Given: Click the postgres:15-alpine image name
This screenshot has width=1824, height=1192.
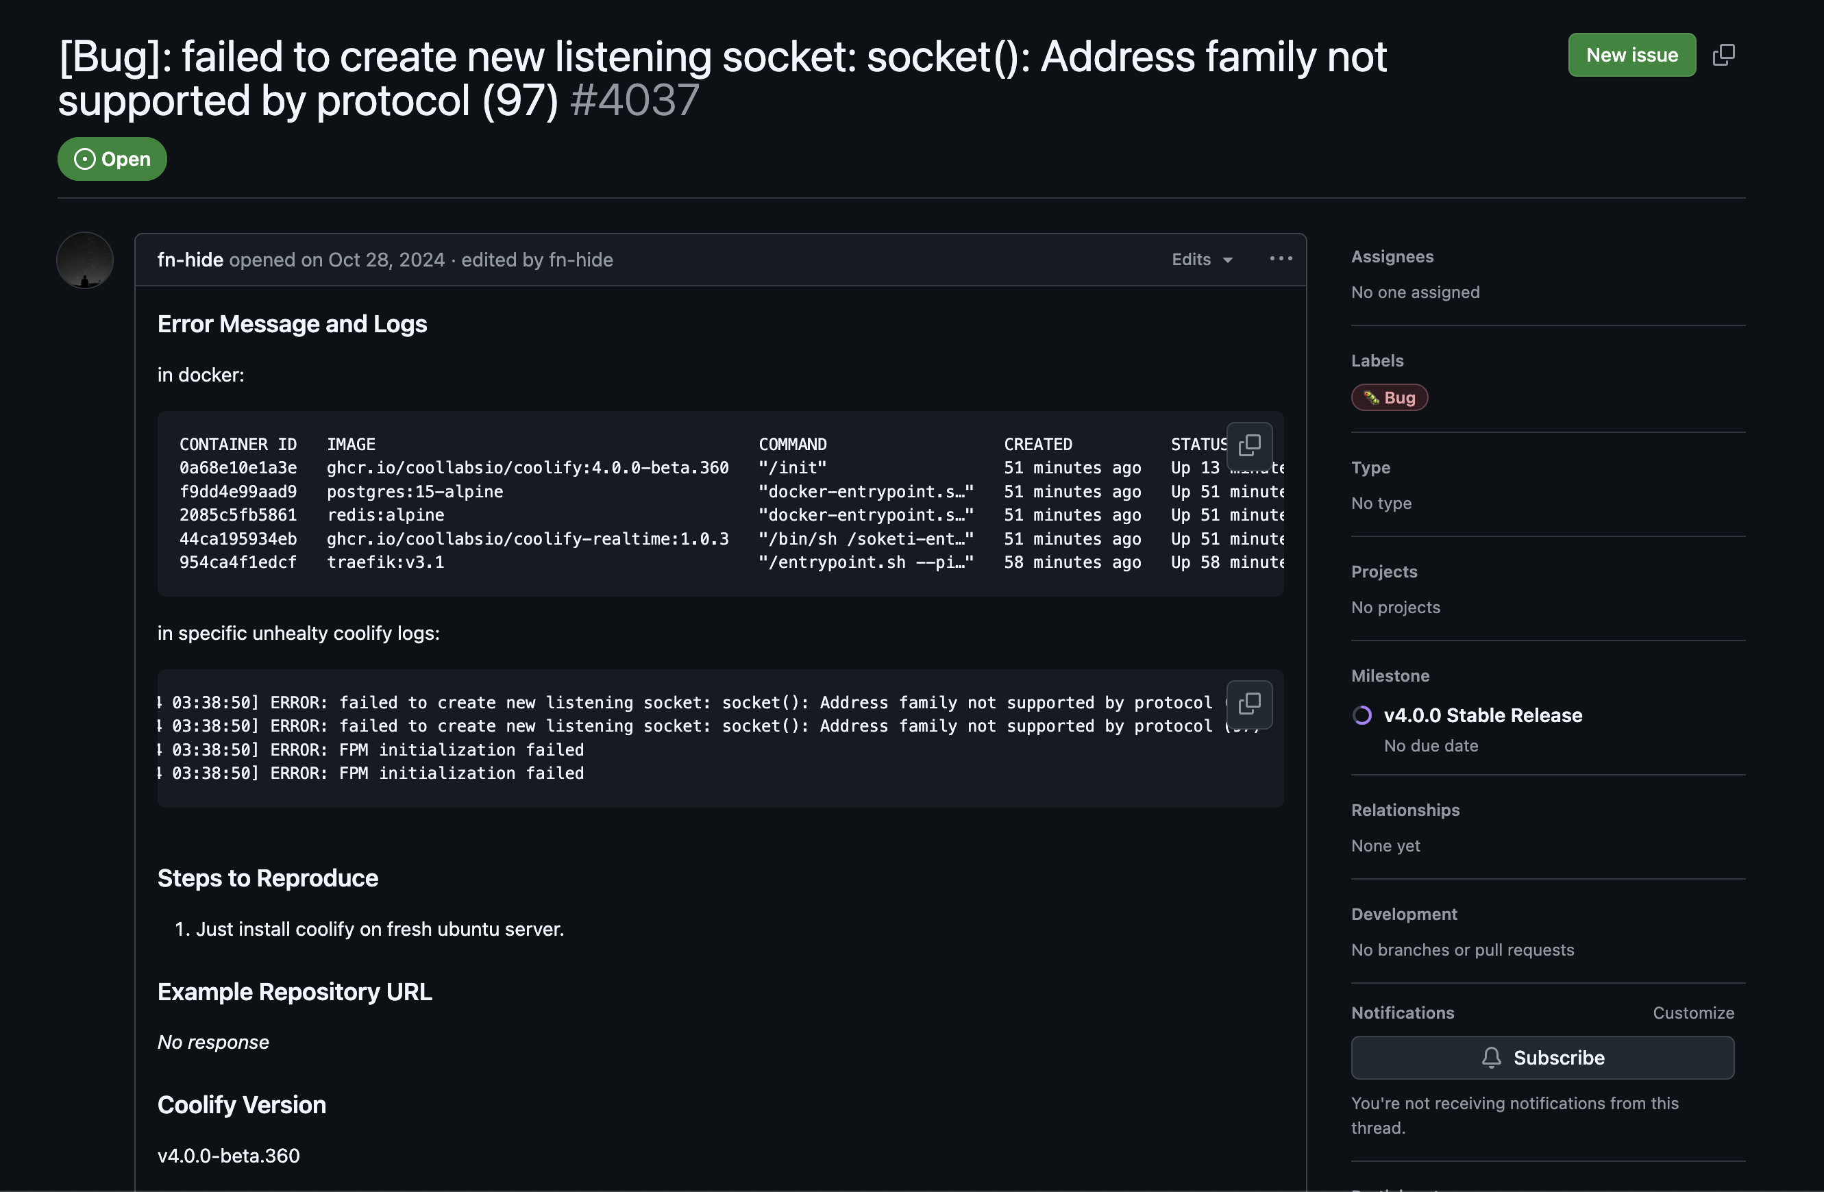Looking at the screenshot, I should pyautogui.click(x=415, y=492).
